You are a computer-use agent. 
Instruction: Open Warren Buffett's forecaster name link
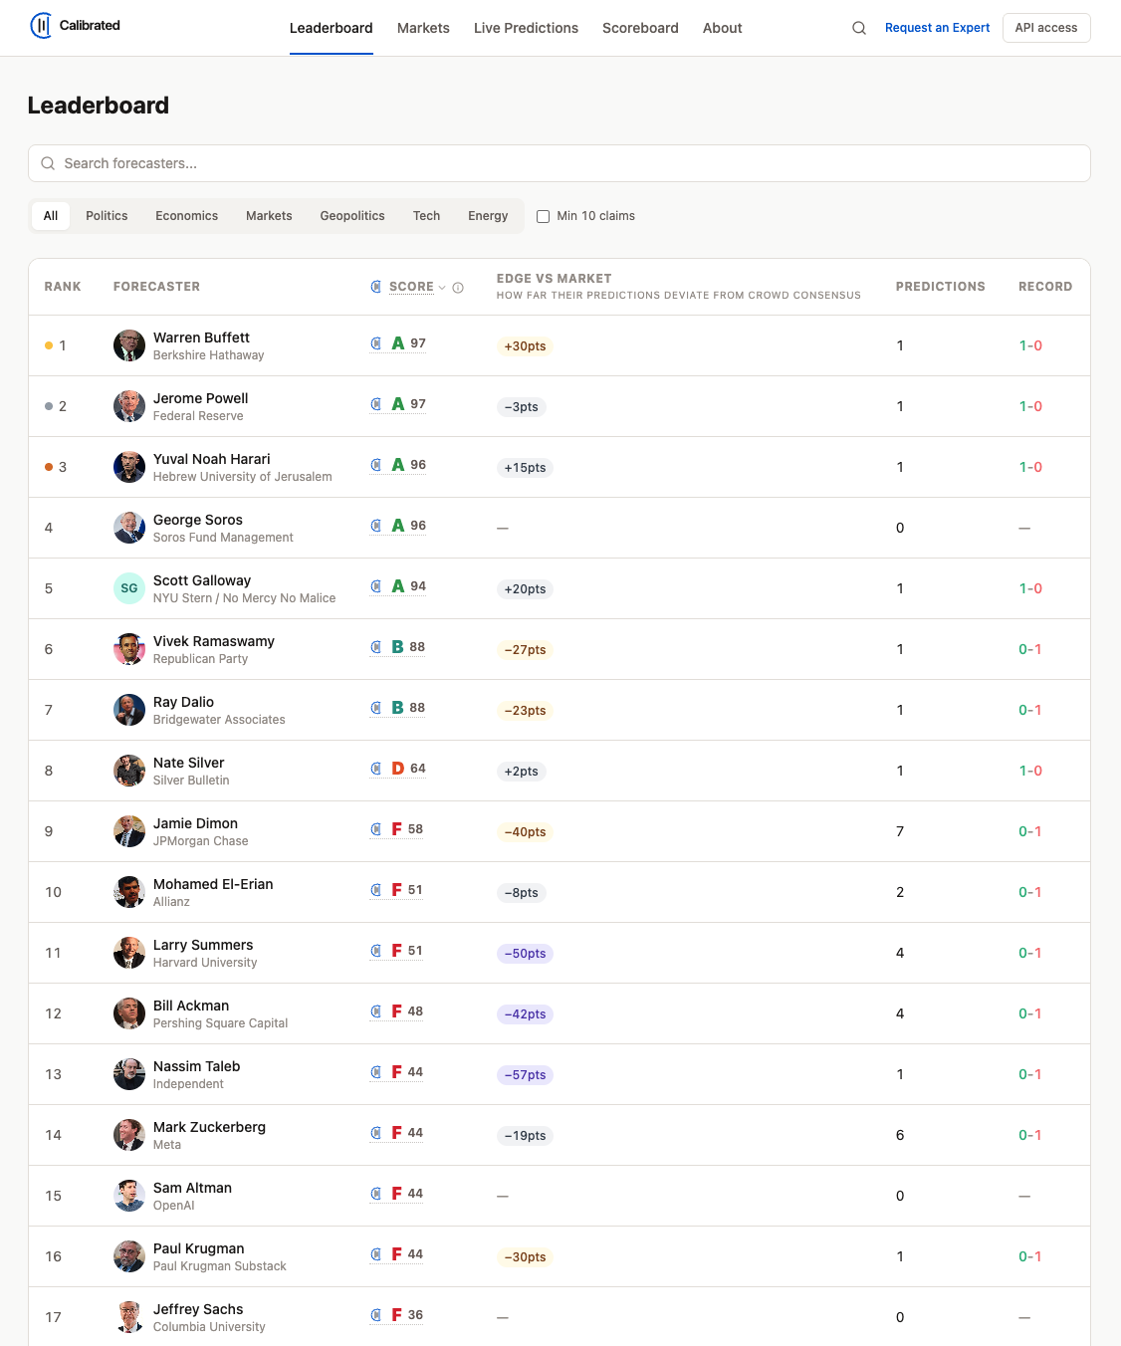pyautogui.click(x=201, y=337)
